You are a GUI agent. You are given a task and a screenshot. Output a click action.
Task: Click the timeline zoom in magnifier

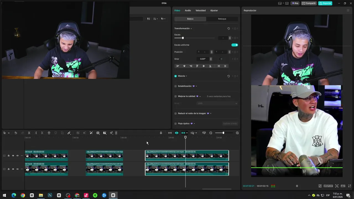click(x=237, y=133)
